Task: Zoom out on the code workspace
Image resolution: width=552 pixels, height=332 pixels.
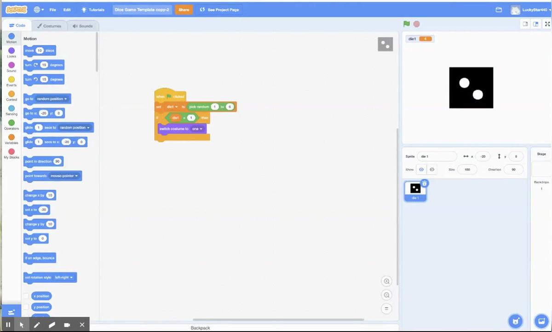Action: coord(387,295)
